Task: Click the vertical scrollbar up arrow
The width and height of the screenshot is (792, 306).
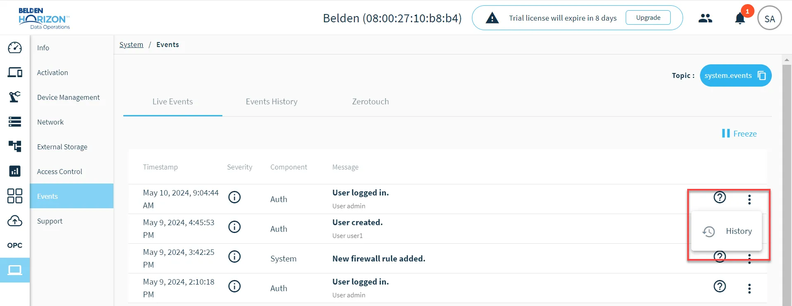Action: (787, 60)
